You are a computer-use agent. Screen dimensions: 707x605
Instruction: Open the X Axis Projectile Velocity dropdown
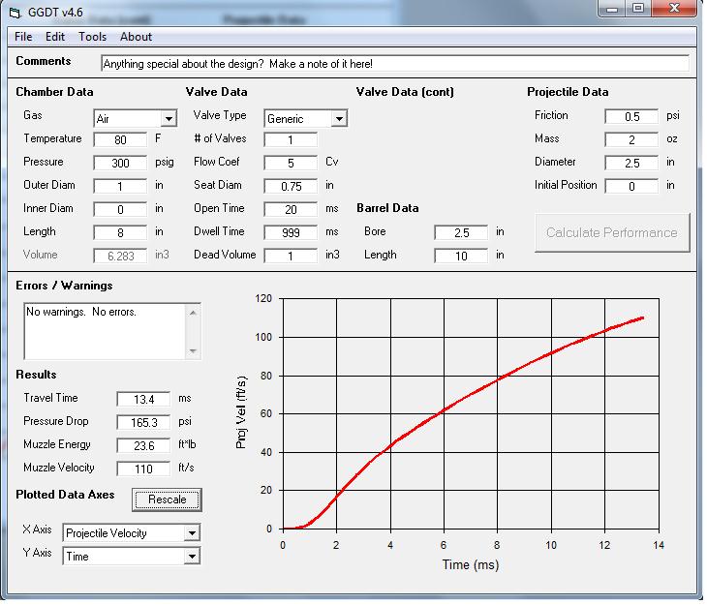[x=192, y=533]
